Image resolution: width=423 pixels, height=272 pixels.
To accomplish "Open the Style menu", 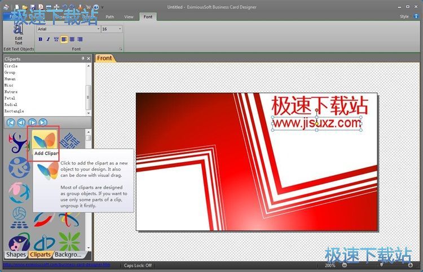I will (404, 16).
